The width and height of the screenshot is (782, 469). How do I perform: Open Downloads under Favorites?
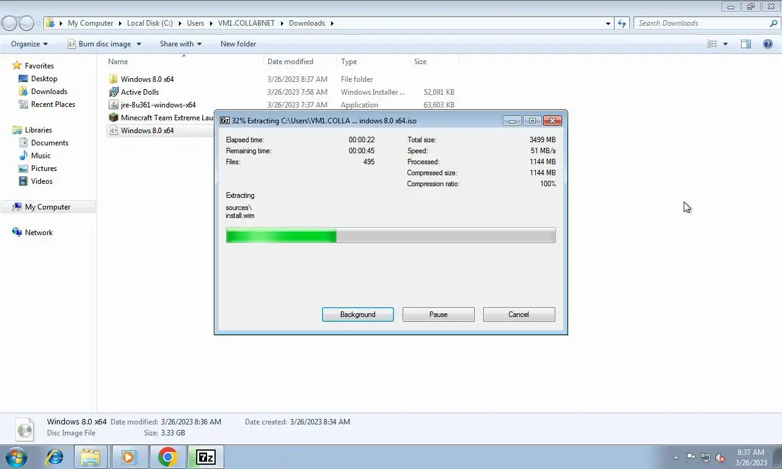[49, 92]
